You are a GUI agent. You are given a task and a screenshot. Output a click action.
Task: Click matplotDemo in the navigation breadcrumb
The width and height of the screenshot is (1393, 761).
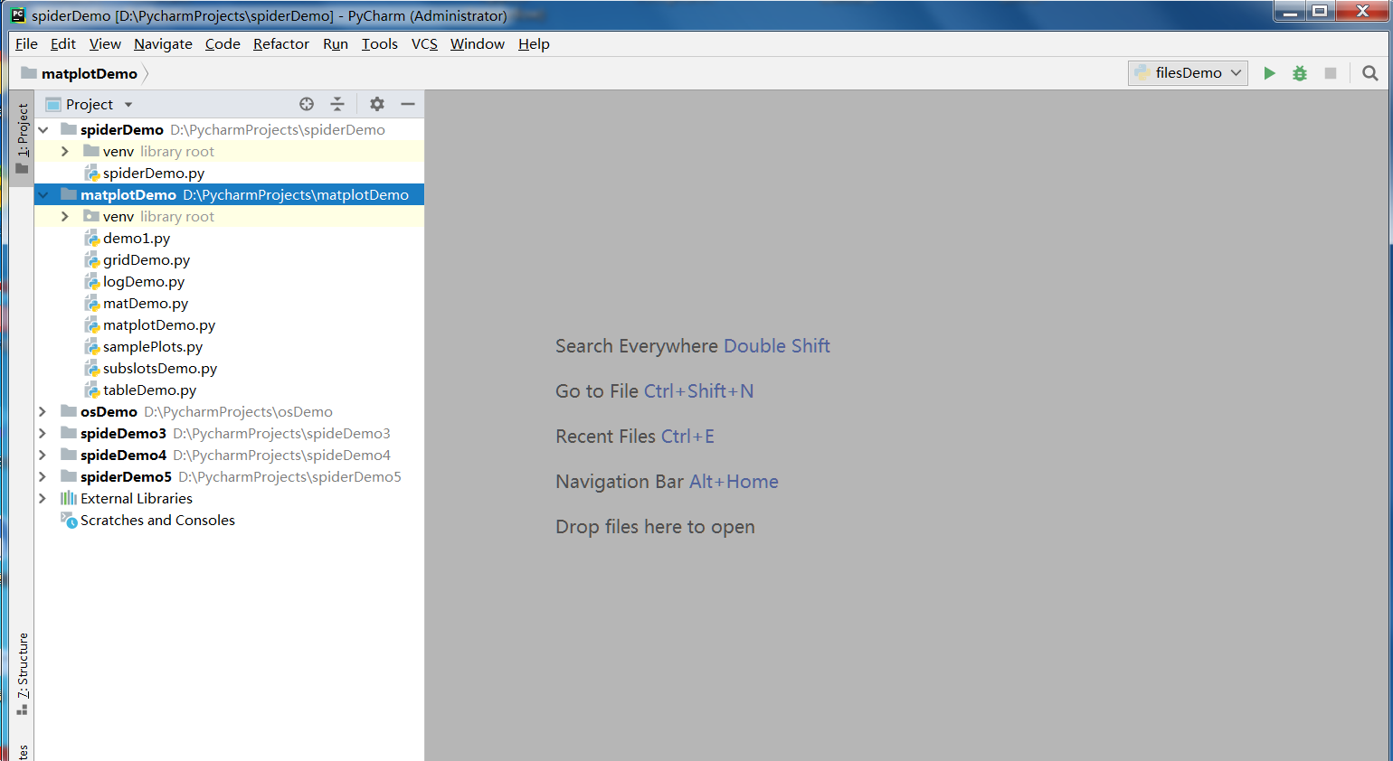90,73
